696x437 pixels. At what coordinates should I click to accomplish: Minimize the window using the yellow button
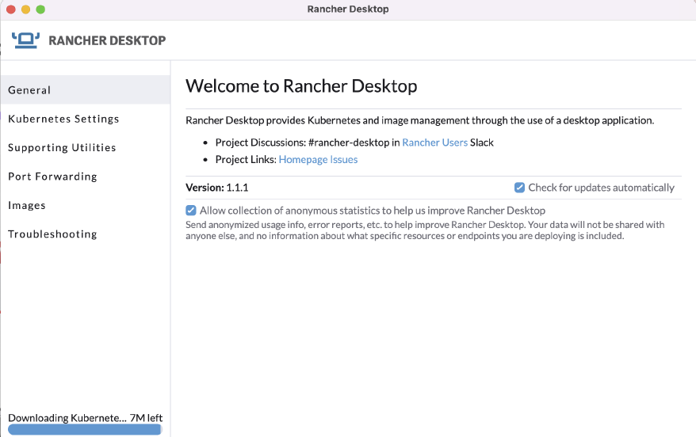coord(25,9)
